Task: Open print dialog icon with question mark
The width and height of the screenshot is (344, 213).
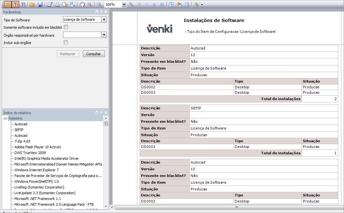Action: (x=50, y=4)
